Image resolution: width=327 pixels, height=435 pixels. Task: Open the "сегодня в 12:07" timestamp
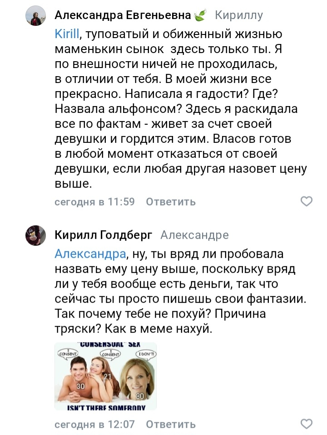(94, 425)
